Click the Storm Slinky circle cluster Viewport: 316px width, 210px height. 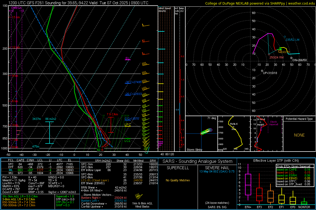206,131
